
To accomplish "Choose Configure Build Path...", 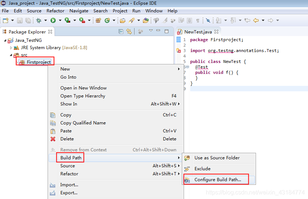I will [x=219, y=180].
